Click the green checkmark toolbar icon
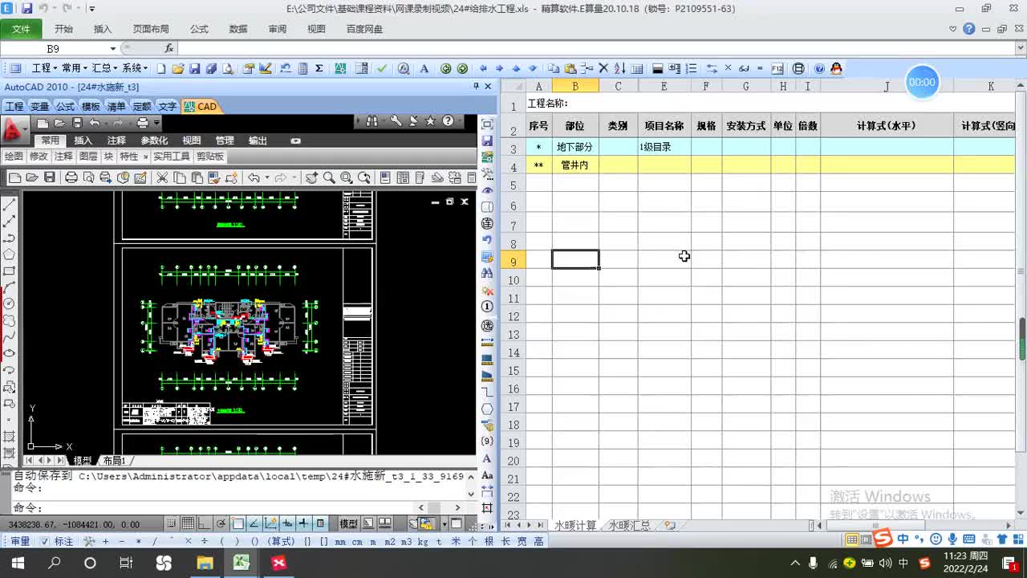 click(x=382, y=69)
